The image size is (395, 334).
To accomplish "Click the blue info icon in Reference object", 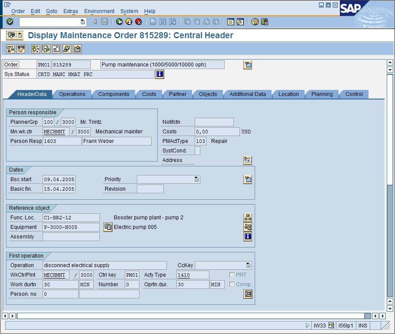I will tap(248, 237).
